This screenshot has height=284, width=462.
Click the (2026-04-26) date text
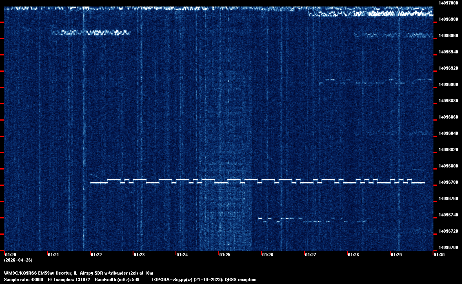coord(18,260)
